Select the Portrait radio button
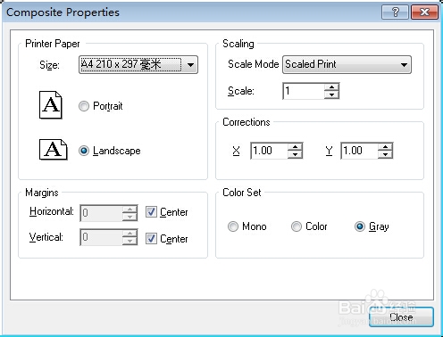This screenshot has height=337, width=443. (84, 106)
